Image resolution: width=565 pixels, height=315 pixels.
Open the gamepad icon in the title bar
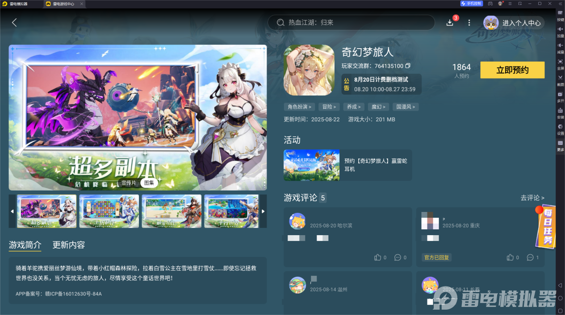[x=490, y=4]
